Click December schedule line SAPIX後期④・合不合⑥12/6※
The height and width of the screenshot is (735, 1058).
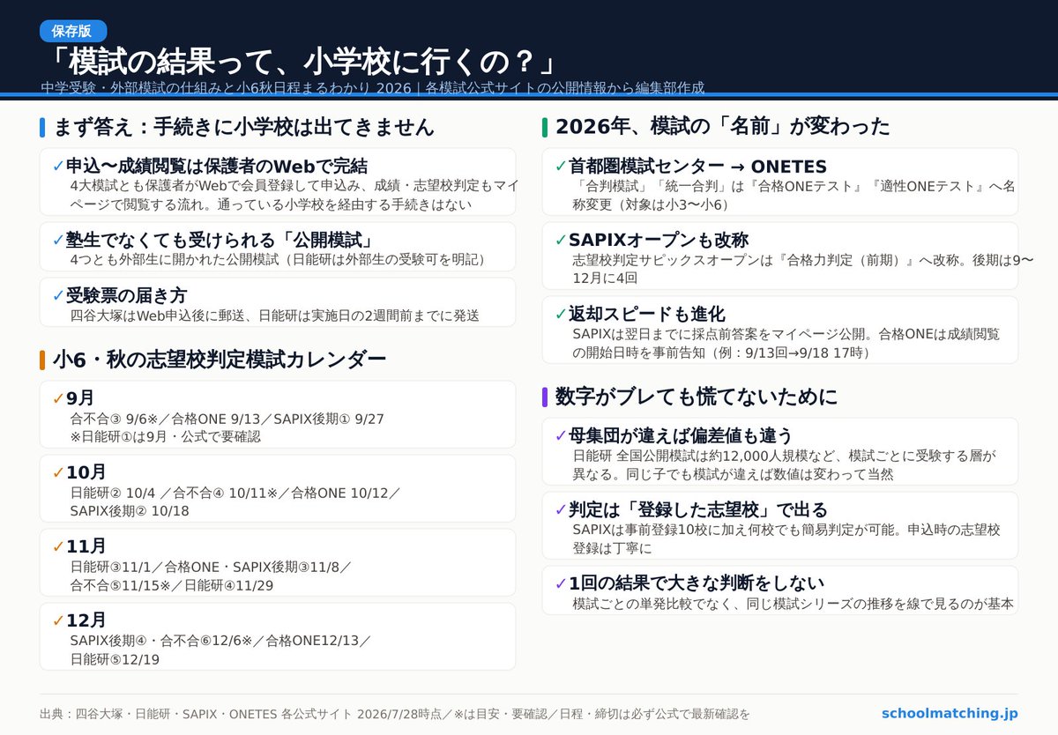[x=220, y=641]
